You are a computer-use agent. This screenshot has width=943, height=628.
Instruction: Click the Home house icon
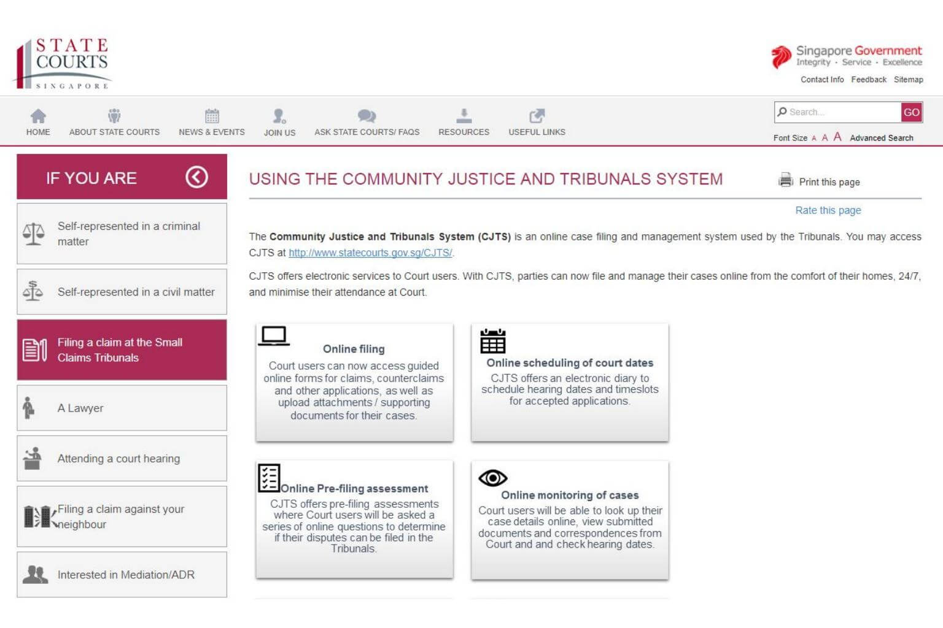coord(38,116)
